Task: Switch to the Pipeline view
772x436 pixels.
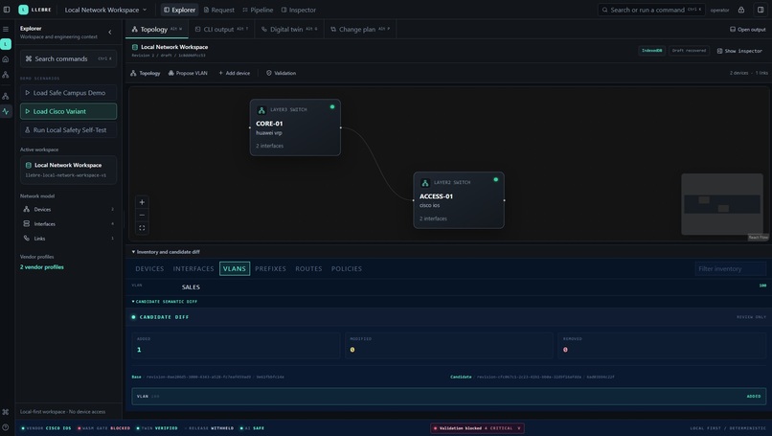Action: click(258, 10)
